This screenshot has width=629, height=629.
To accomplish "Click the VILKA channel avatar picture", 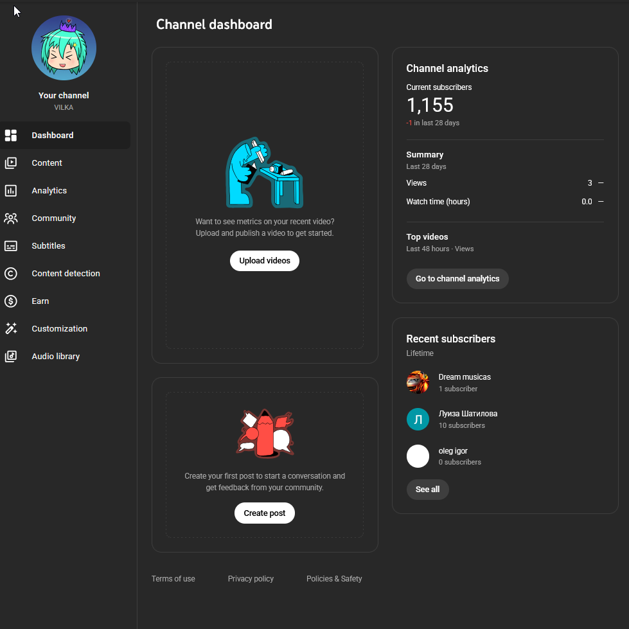I will (x=64, y=48).
